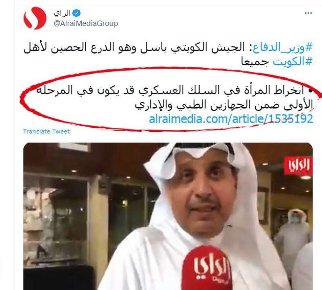Open the #الكويت hashtag
This screenshot has height=290, width=322.
[293, 61]
